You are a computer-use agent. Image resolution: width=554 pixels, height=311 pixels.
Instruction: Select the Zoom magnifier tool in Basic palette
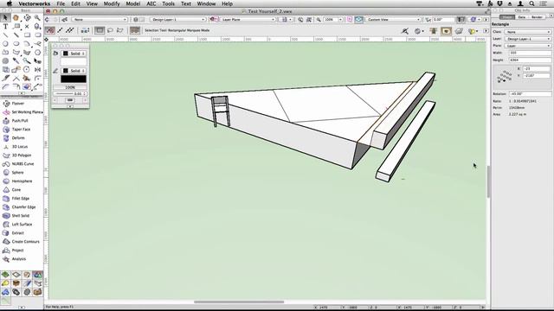pos(37,17)
